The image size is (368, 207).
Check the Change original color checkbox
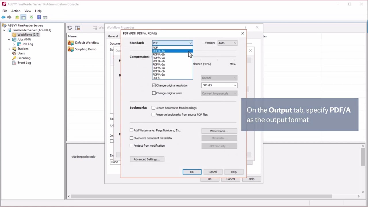tap(154, 93)
